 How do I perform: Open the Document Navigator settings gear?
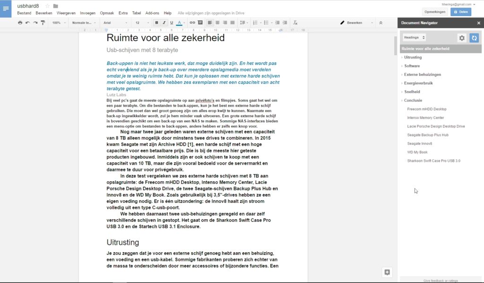(462, 38)
